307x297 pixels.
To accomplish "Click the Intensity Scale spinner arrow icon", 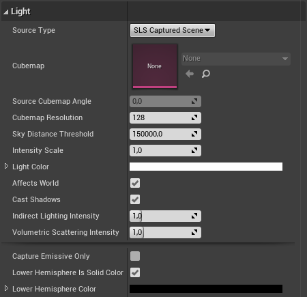I will [x=194, y=150].
